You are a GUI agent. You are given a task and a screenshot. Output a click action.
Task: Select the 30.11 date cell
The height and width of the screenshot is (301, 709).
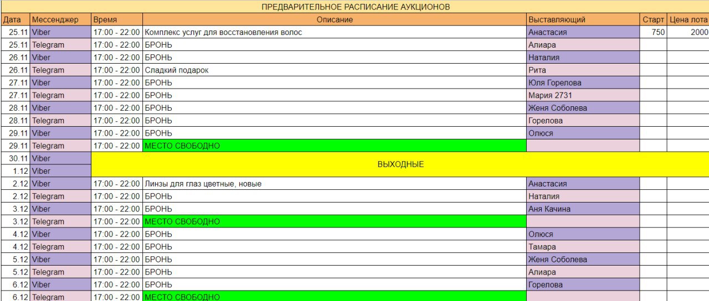pyautogui.click(x=15, y=158)
